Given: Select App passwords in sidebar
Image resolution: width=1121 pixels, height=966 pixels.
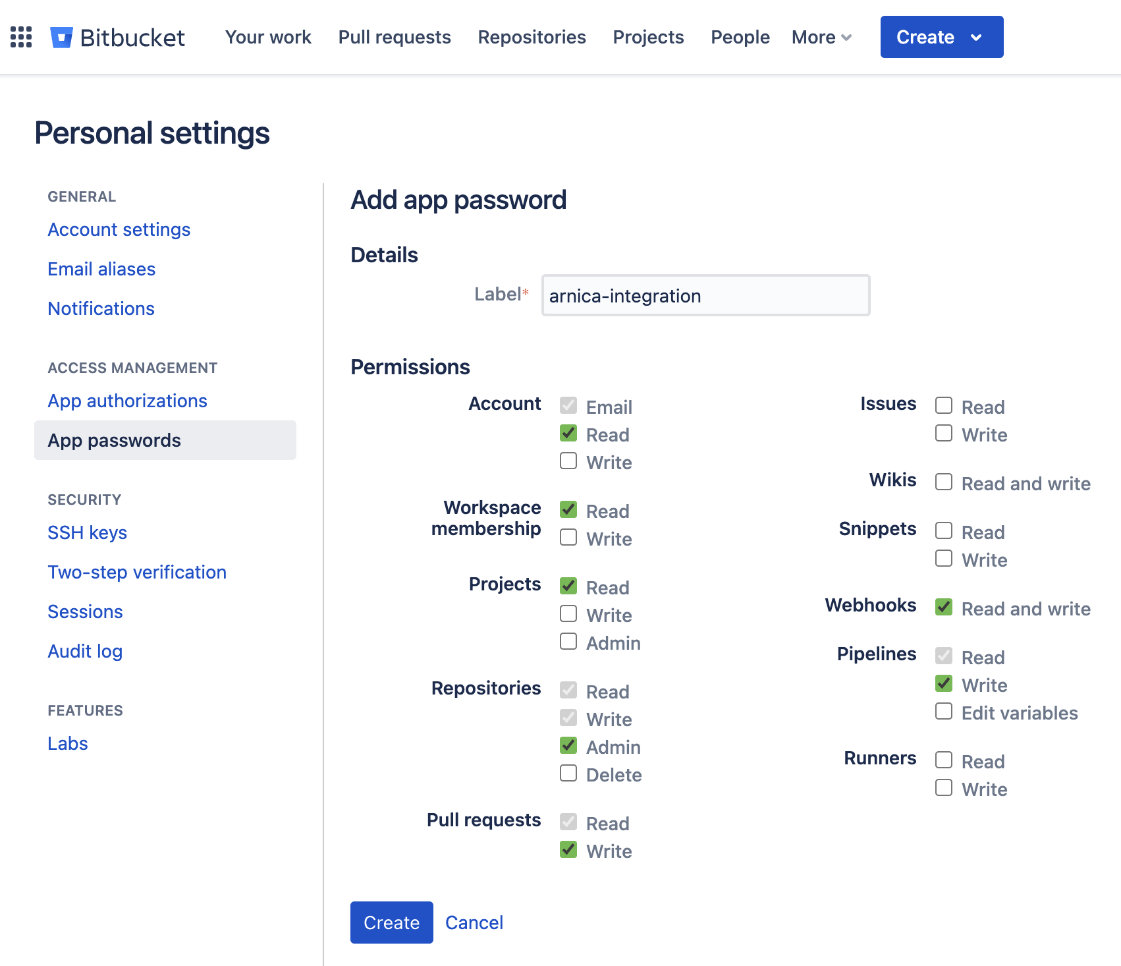Looking at the screenshot, I should click(165, 440).
